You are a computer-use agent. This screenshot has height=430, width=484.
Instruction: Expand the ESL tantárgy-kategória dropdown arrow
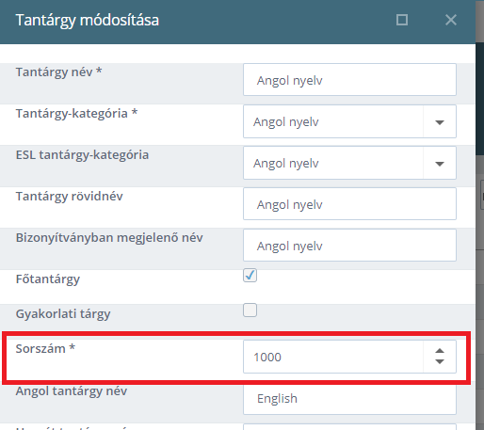click(440, 164)
